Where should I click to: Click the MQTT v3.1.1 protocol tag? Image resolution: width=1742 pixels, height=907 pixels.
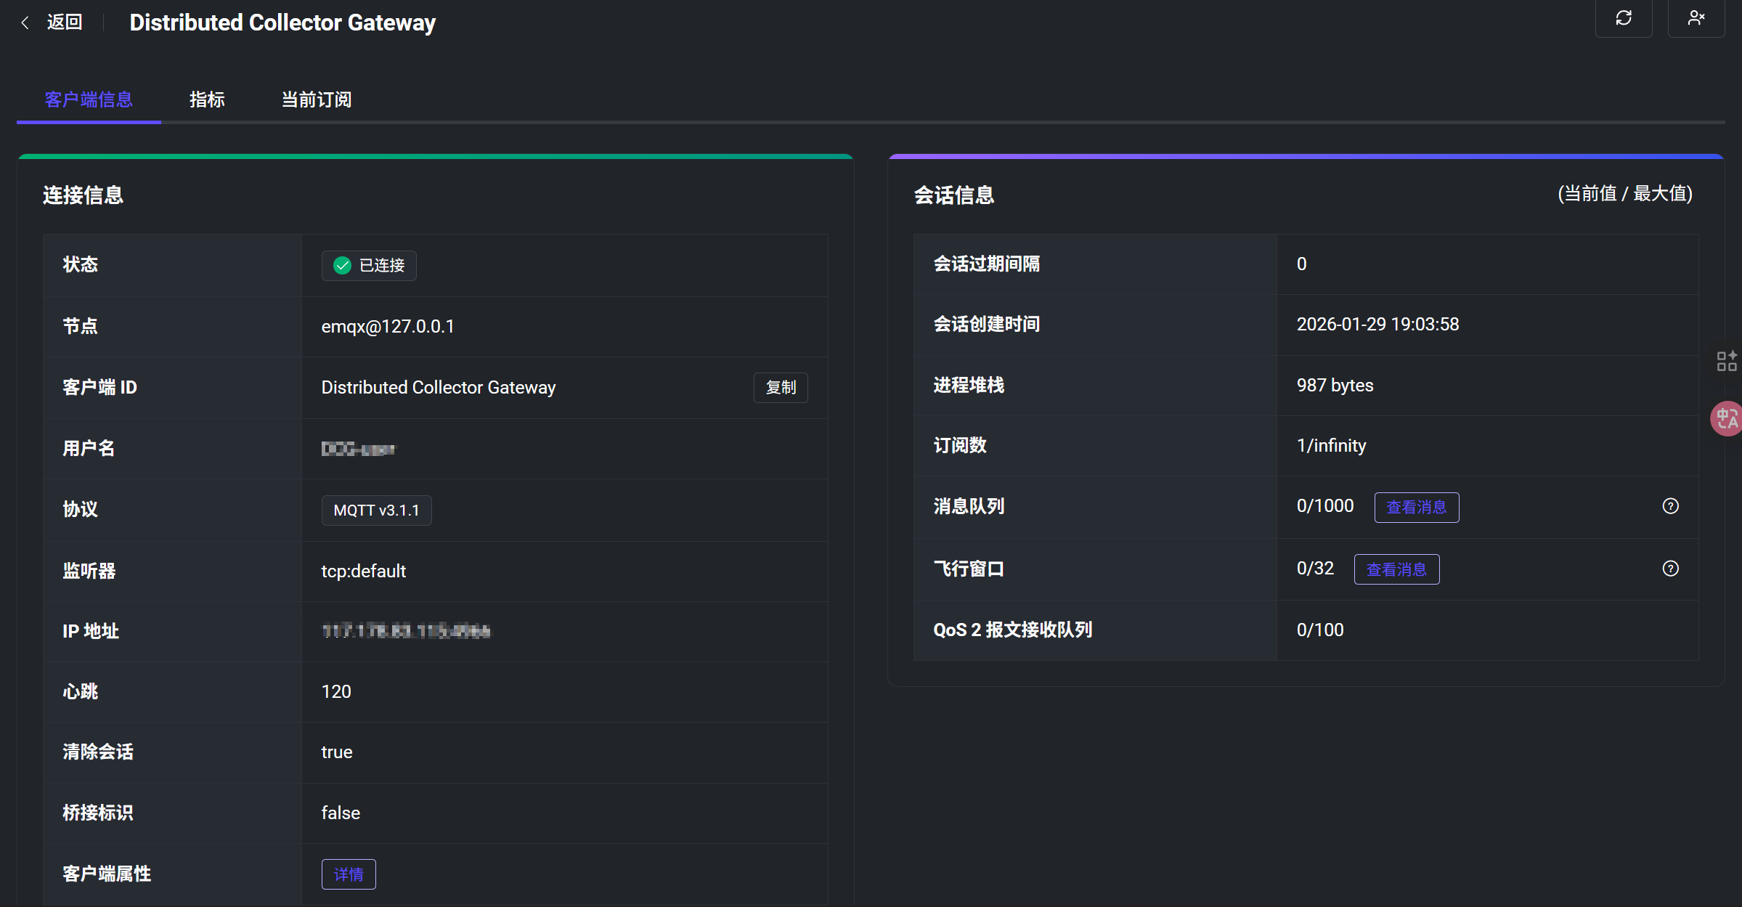coord(376,511)
